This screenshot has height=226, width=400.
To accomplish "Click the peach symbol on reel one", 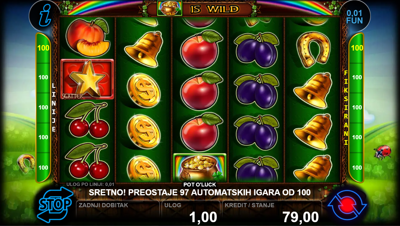I will (88, 37).
